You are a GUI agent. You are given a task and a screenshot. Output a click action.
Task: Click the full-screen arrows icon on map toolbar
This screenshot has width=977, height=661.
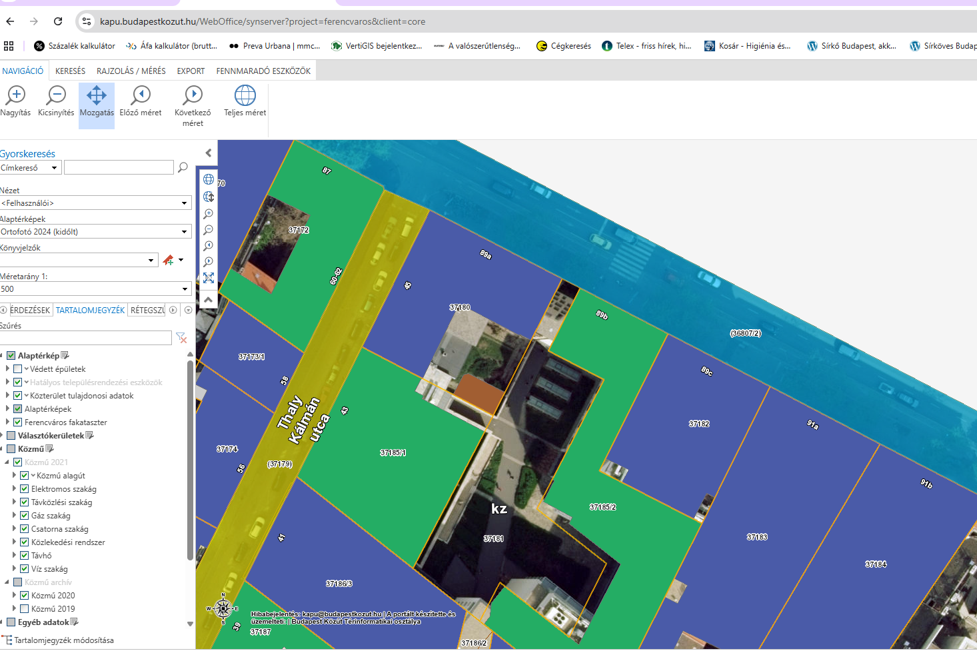click(209, 278)
